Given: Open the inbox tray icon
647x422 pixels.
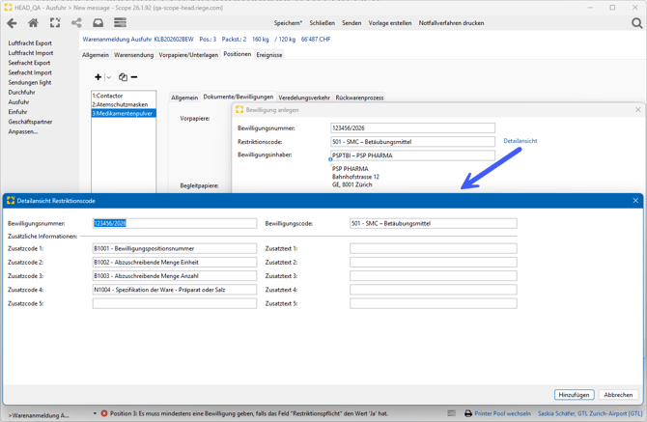Looking at the screenshot, I should [98, 23].
